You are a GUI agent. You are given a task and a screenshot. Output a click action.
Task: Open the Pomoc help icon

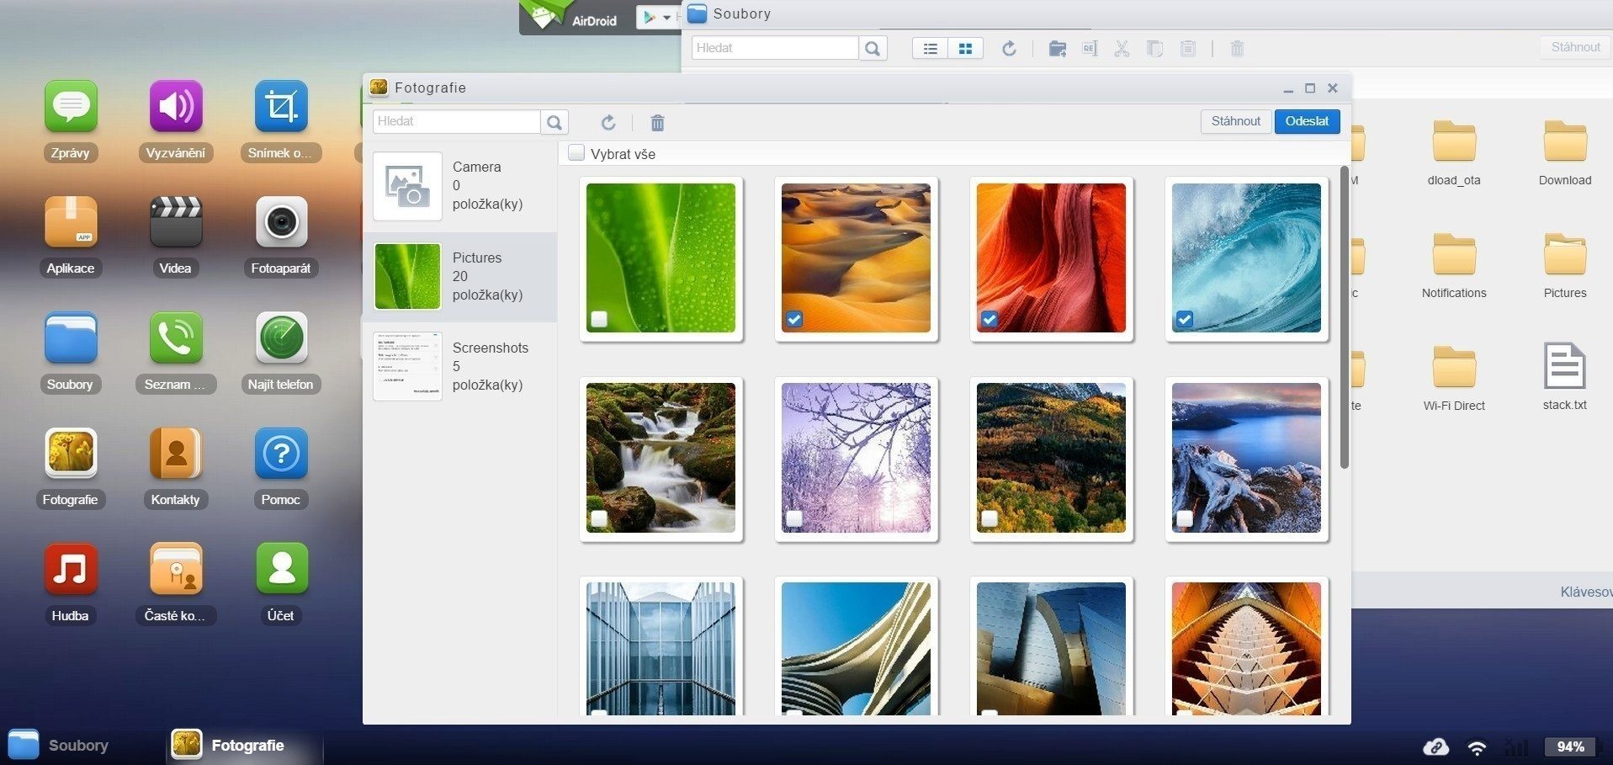pos(281,453)
